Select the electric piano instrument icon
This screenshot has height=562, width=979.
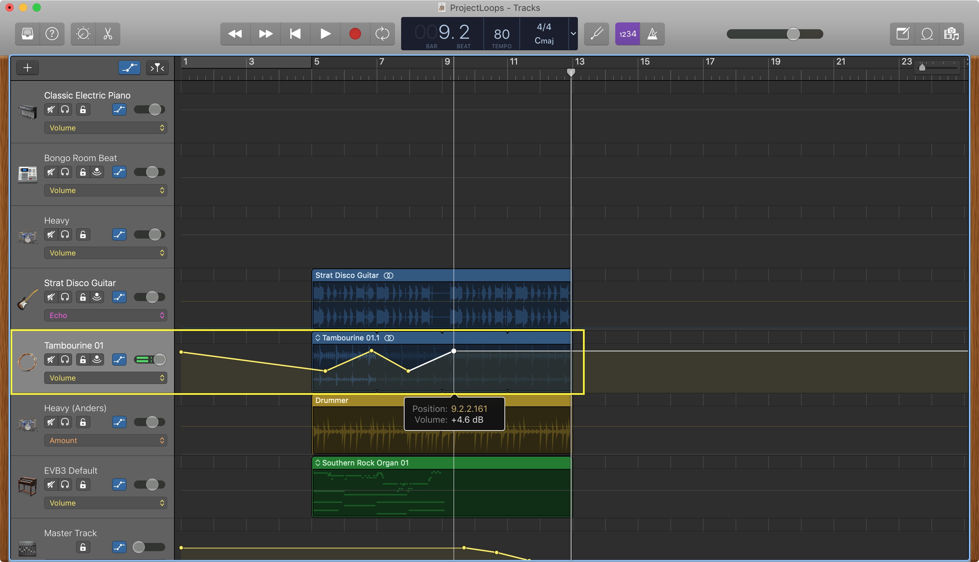pyautogui.click(x=28, y=112)
